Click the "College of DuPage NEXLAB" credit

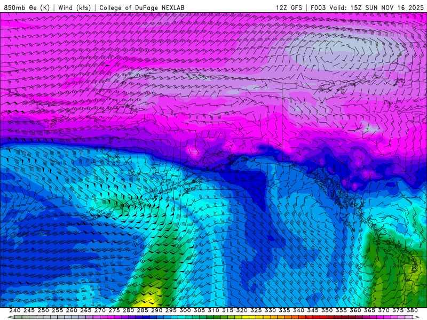click(x=141, y=7)
